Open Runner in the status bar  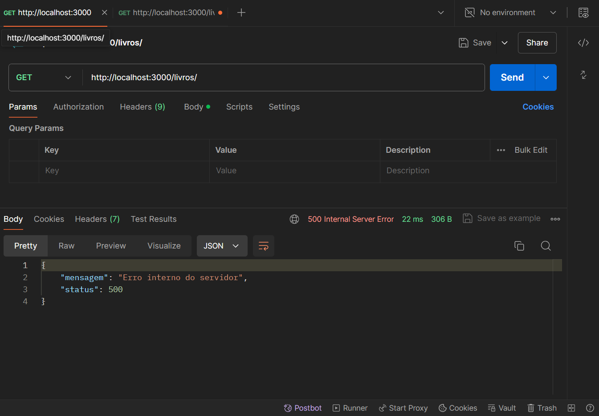click(350, 408)
